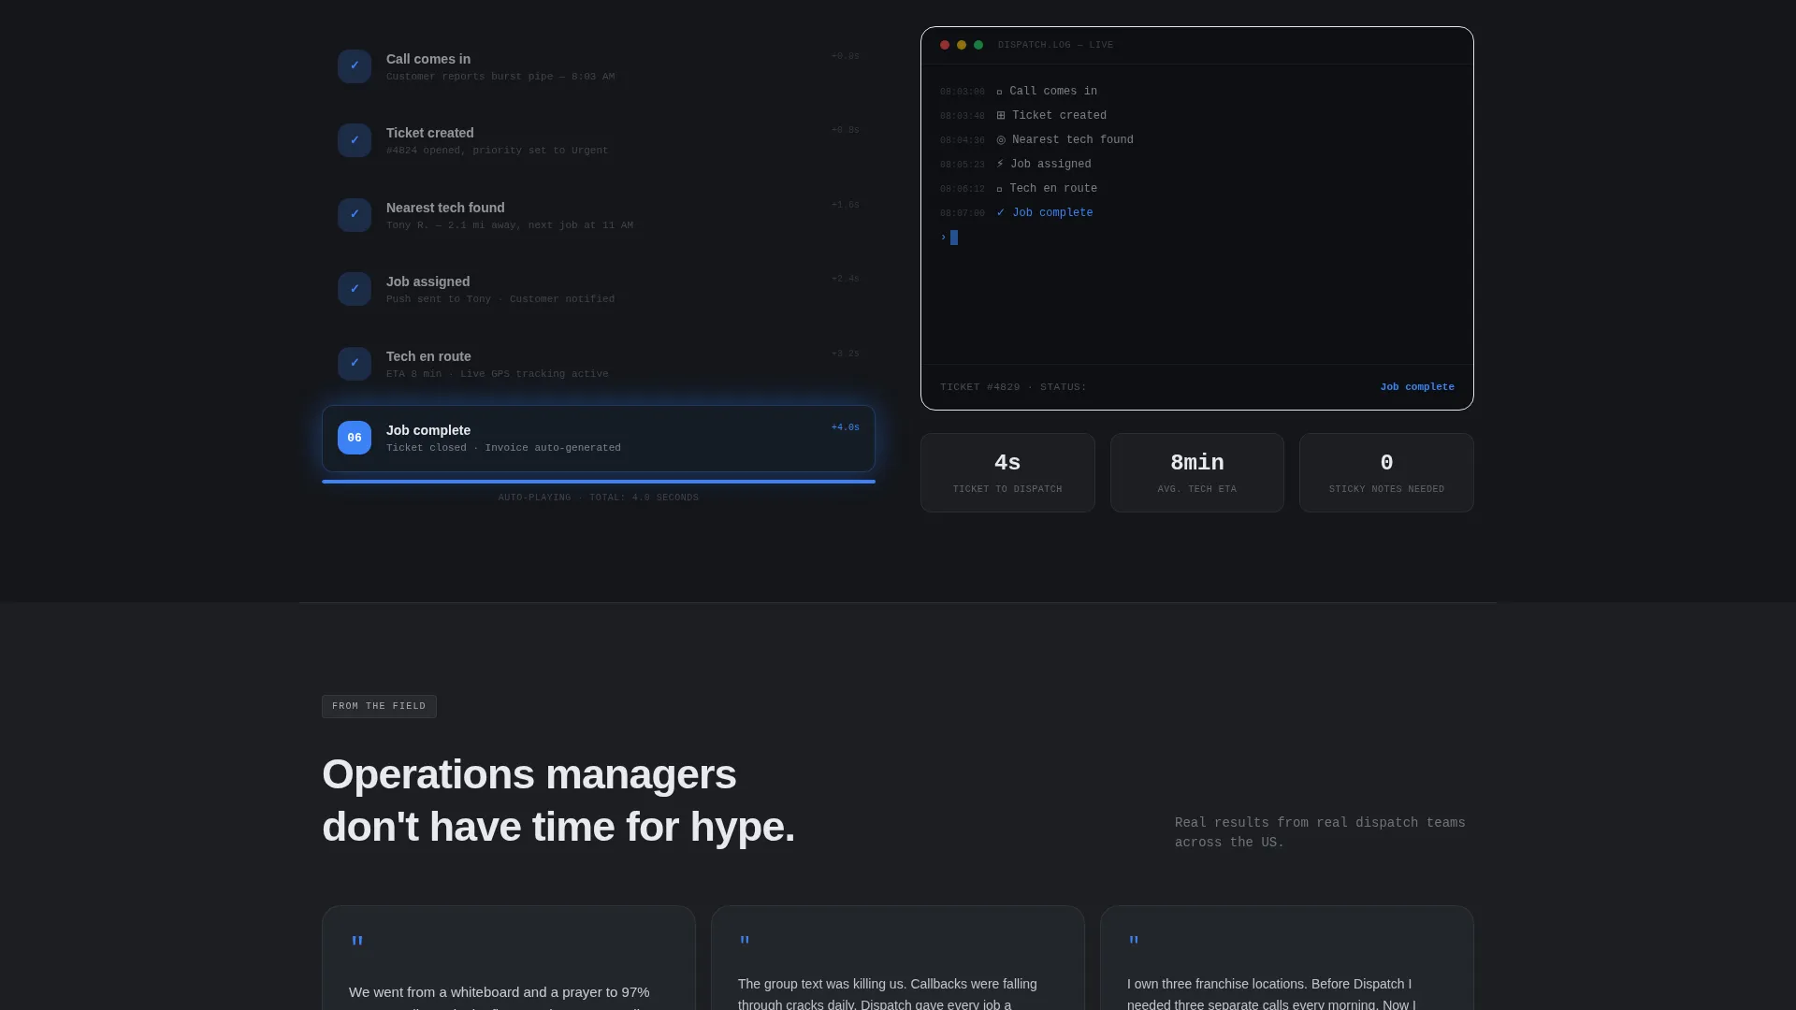The image size is (1796, 1010).
Task: Click the checkmark icon beside Tech en route
Action: pyautogui.click(x=355, y=364)
